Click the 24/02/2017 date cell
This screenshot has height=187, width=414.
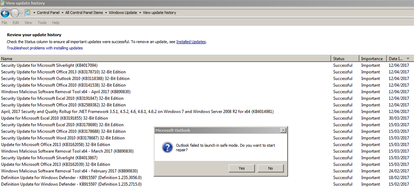click(399, 171)
